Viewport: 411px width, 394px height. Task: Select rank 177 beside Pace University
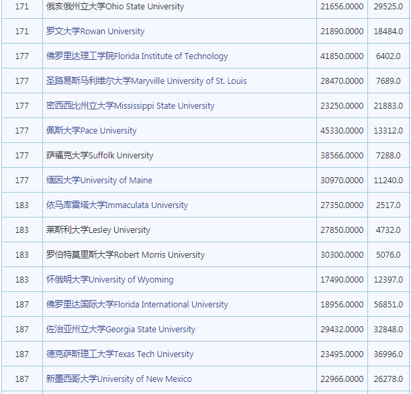point(21,131)
